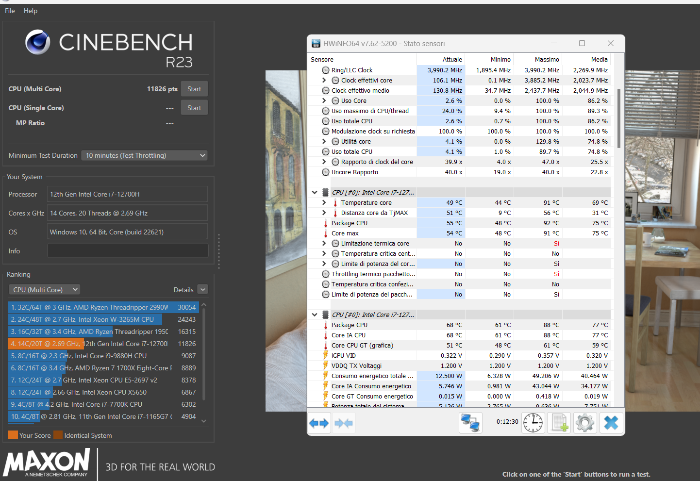Click icon beside Modulazione clock su richiesta
Viewport: 700px width, 481px height.
(326, 131)
